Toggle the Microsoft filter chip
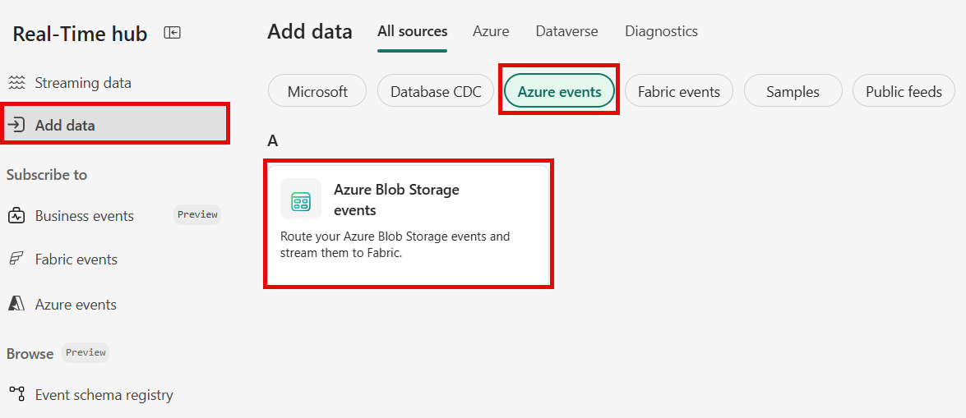966x418 pixels. (x=317, y=92)
